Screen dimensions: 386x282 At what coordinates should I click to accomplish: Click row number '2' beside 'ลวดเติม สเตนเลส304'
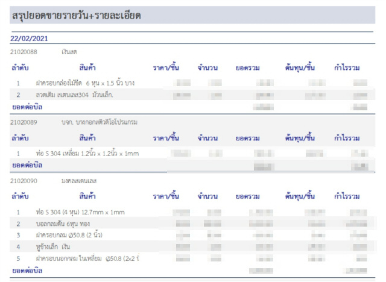pyautogui.click(x=18, y=95)
